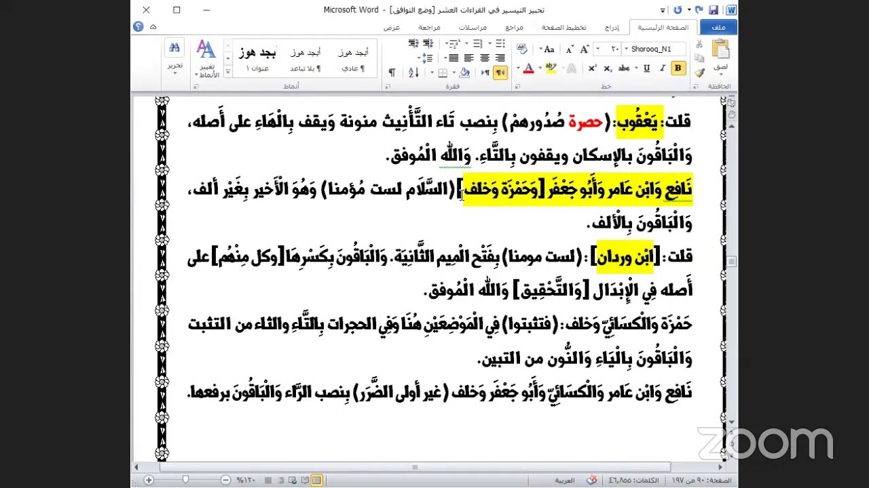Collapse the ribbon with caret icon

click(x=153, y=27)
